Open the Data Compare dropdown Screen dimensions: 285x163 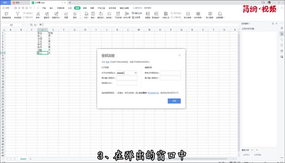[x=56, y=18]
